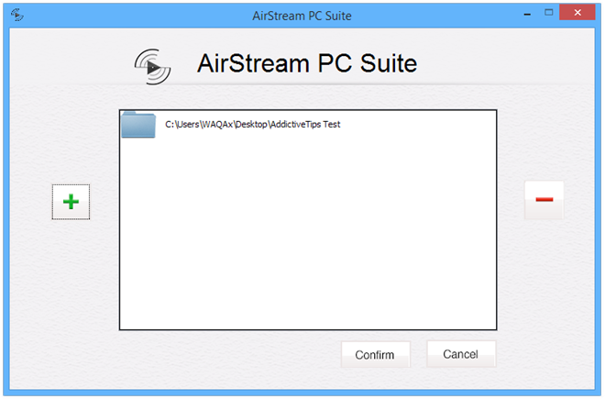Click the word "Suite" in large heading
This screenshot has width=605, height=399.
pyautogui.click(x=389, y=63)
